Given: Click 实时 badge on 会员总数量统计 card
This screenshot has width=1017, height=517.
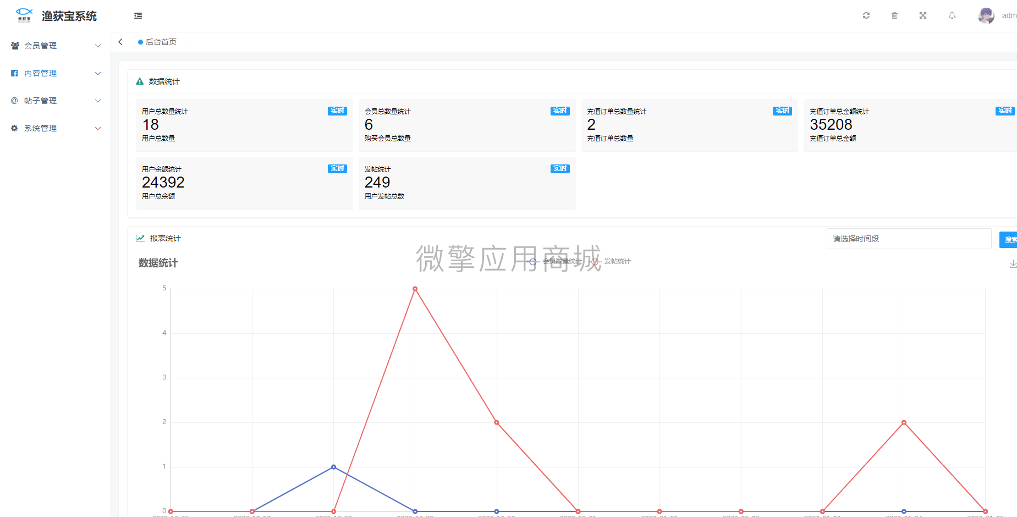Looking at the screenshot, I should point(560,111).
